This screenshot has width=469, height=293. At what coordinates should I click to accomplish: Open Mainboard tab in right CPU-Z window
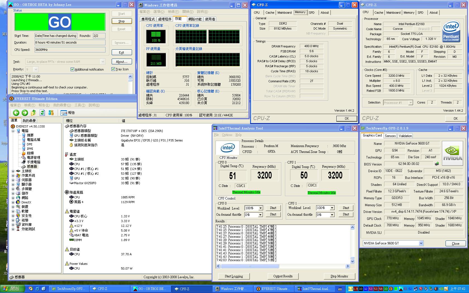[393, 13]
